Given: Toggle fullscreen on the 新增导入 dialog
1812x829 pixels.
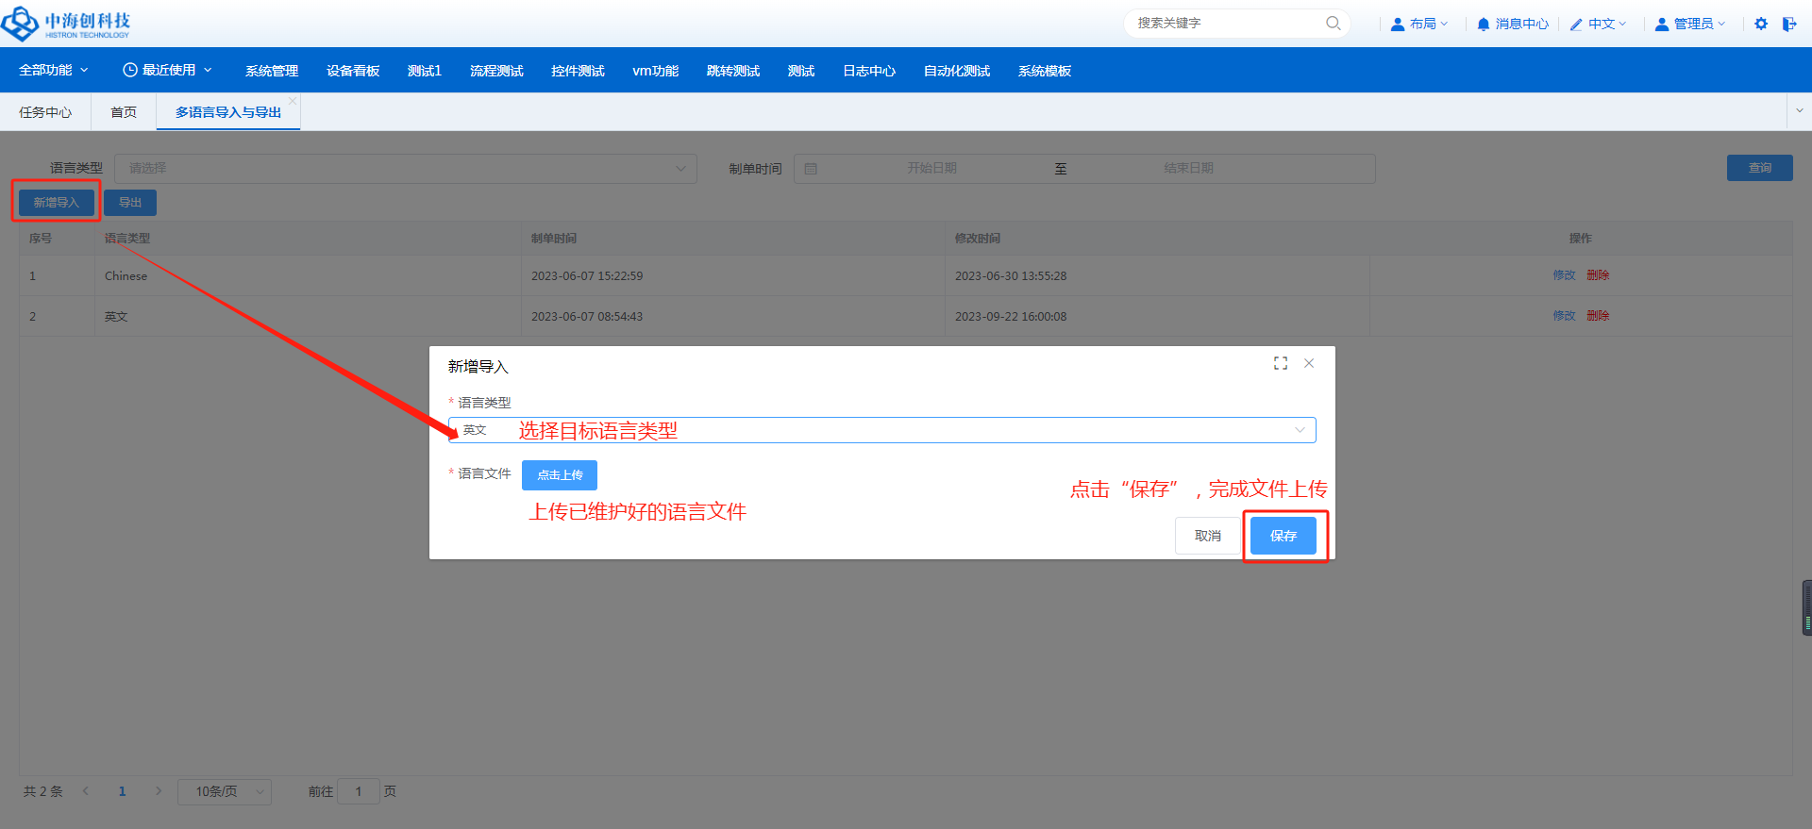Looking at the screenshot, I should (x=1281, y=363).
